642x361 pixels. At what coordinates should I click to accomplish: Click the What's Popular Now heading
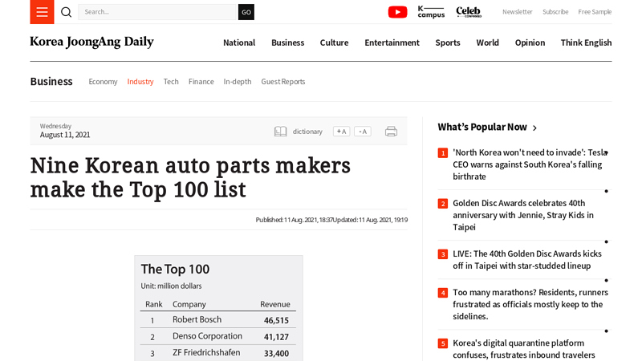(x=482, y=127)
